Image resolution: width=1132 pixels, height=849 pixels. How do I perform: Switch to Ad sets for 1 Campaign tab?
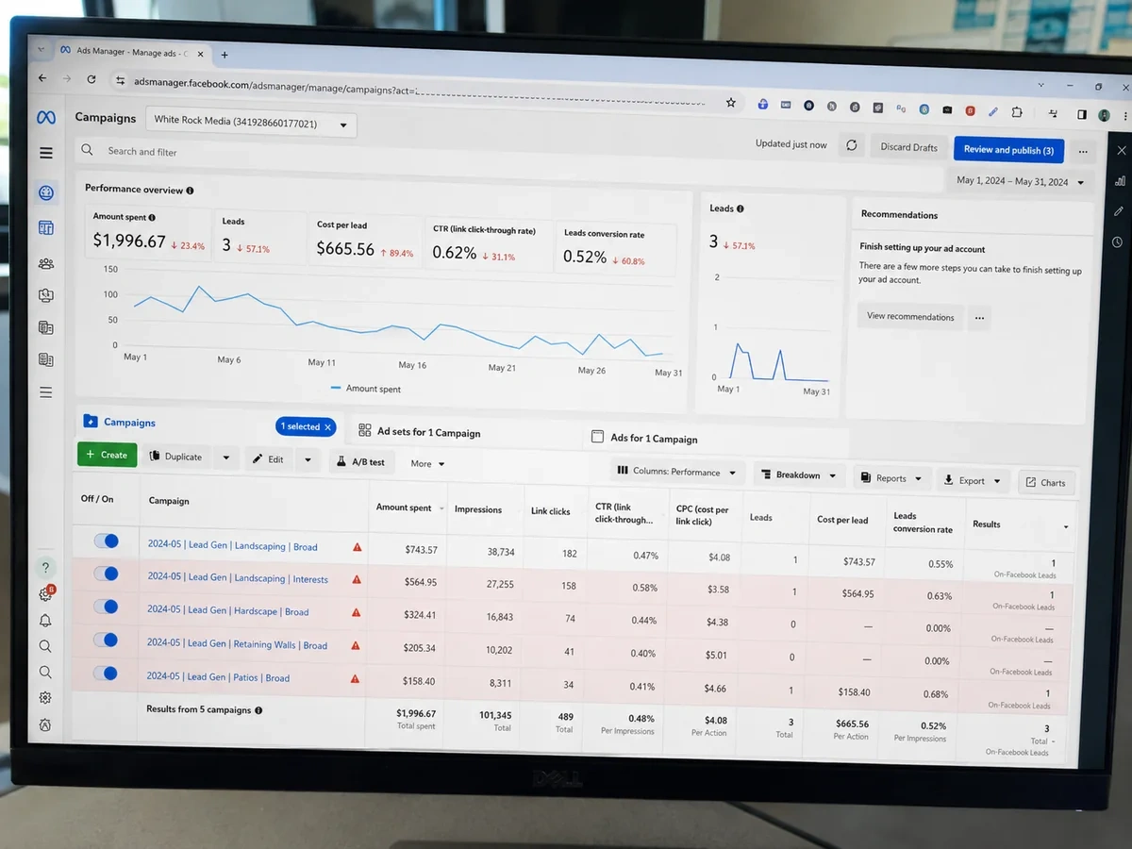[420, 432]
